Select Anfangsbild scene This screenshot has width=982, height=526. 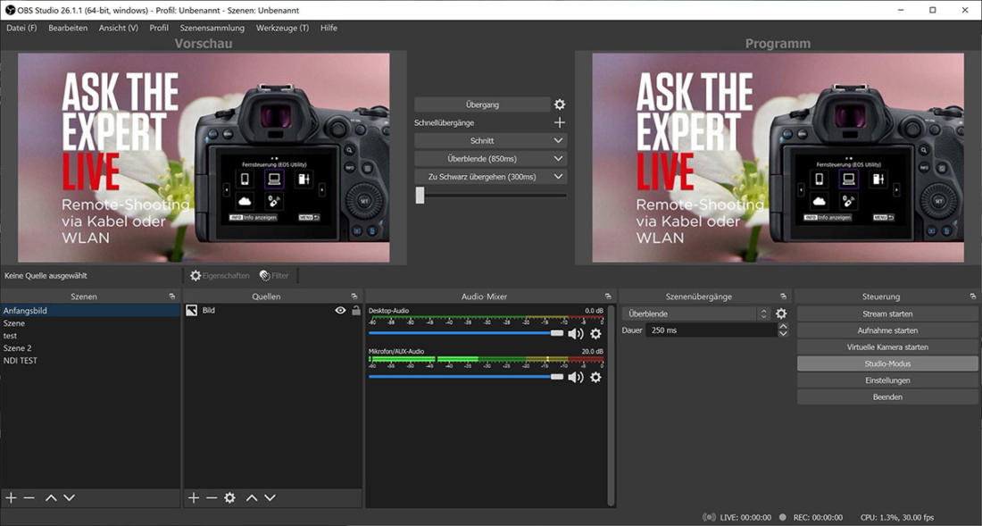(90, 311)
